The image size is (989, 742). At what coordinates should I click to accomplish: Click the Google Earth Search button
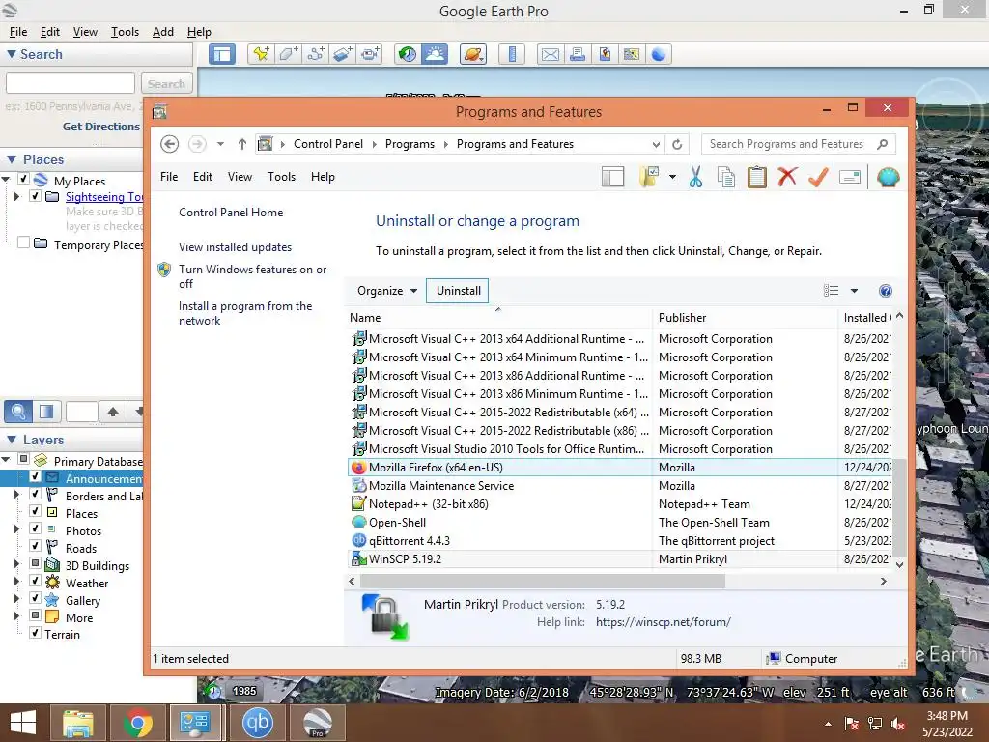tap(166, 84)
